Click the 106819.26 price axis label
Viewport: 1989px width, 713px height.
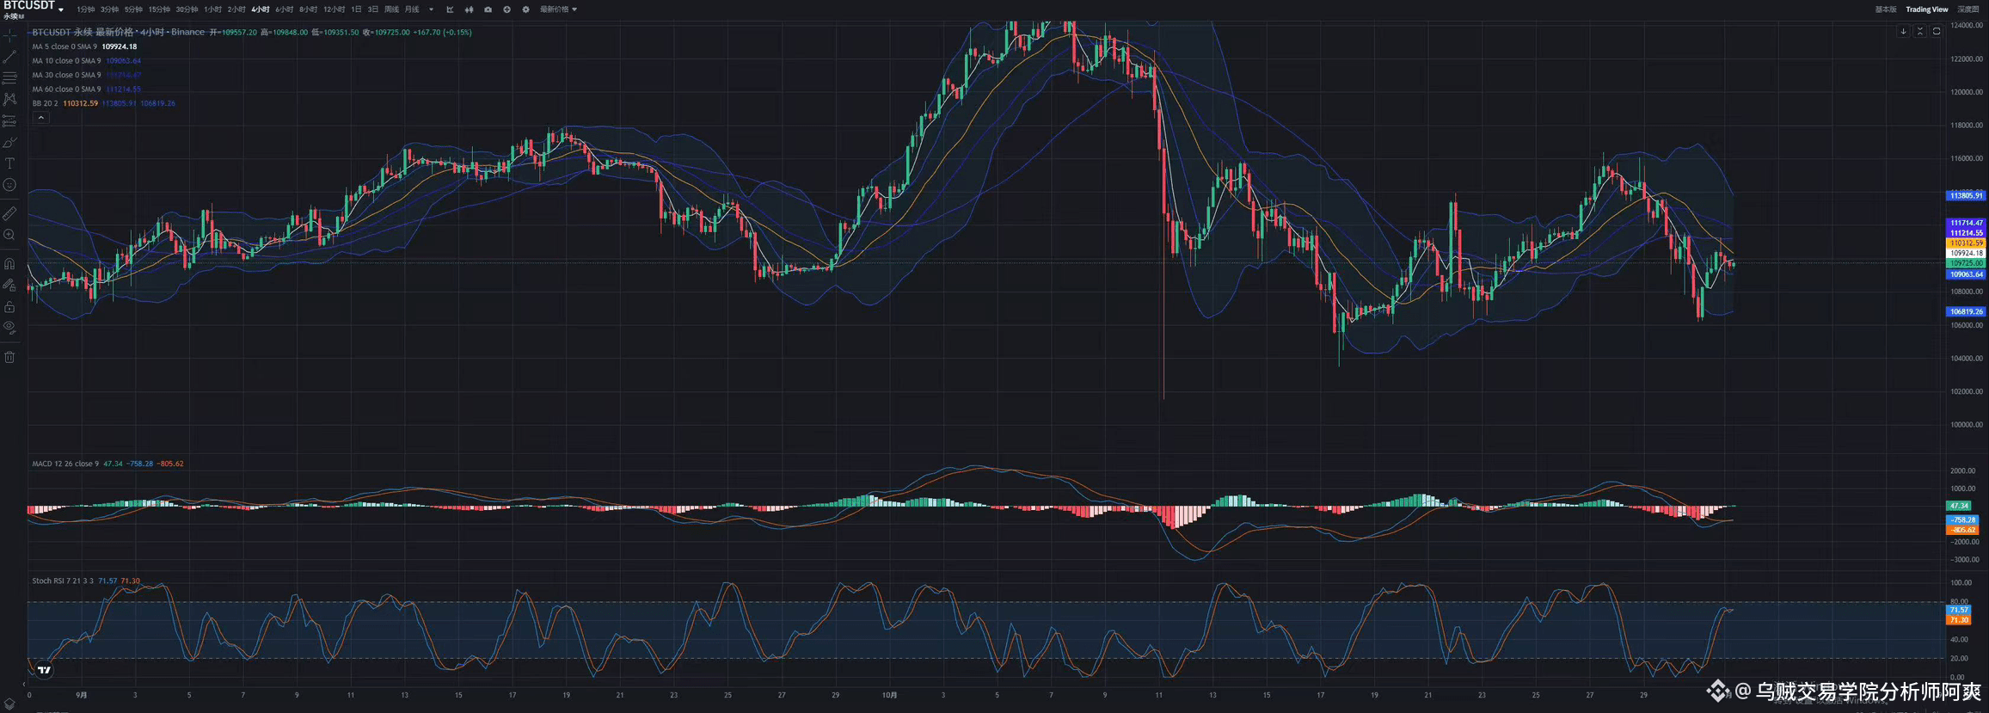(x=1966, y=311)
